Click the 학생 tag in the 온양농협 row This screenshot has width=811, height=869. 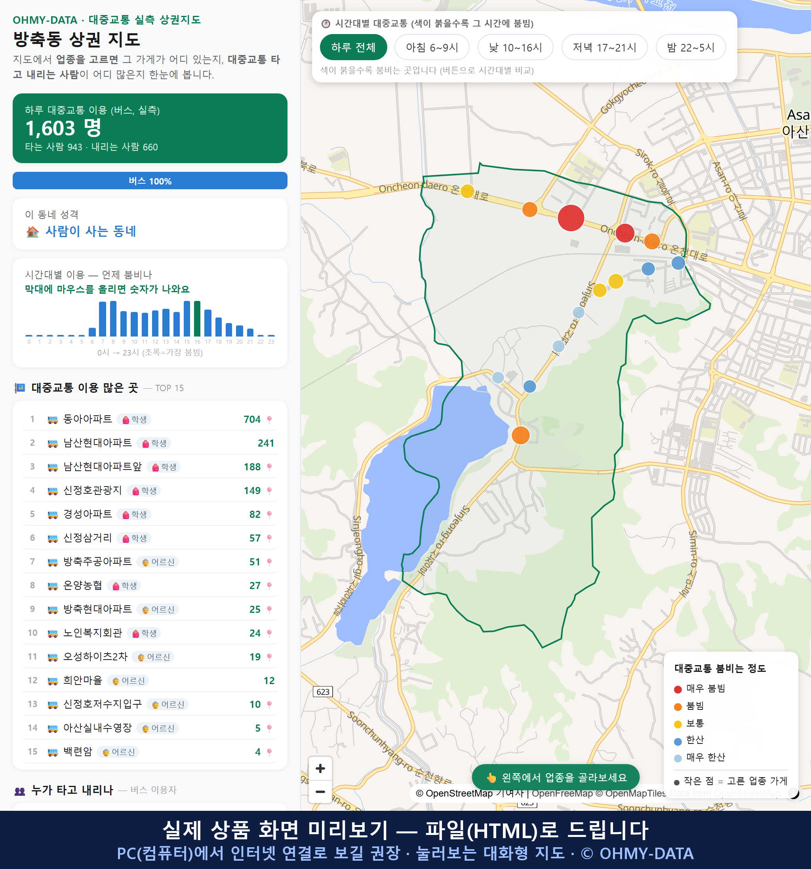tap(124, 586)
